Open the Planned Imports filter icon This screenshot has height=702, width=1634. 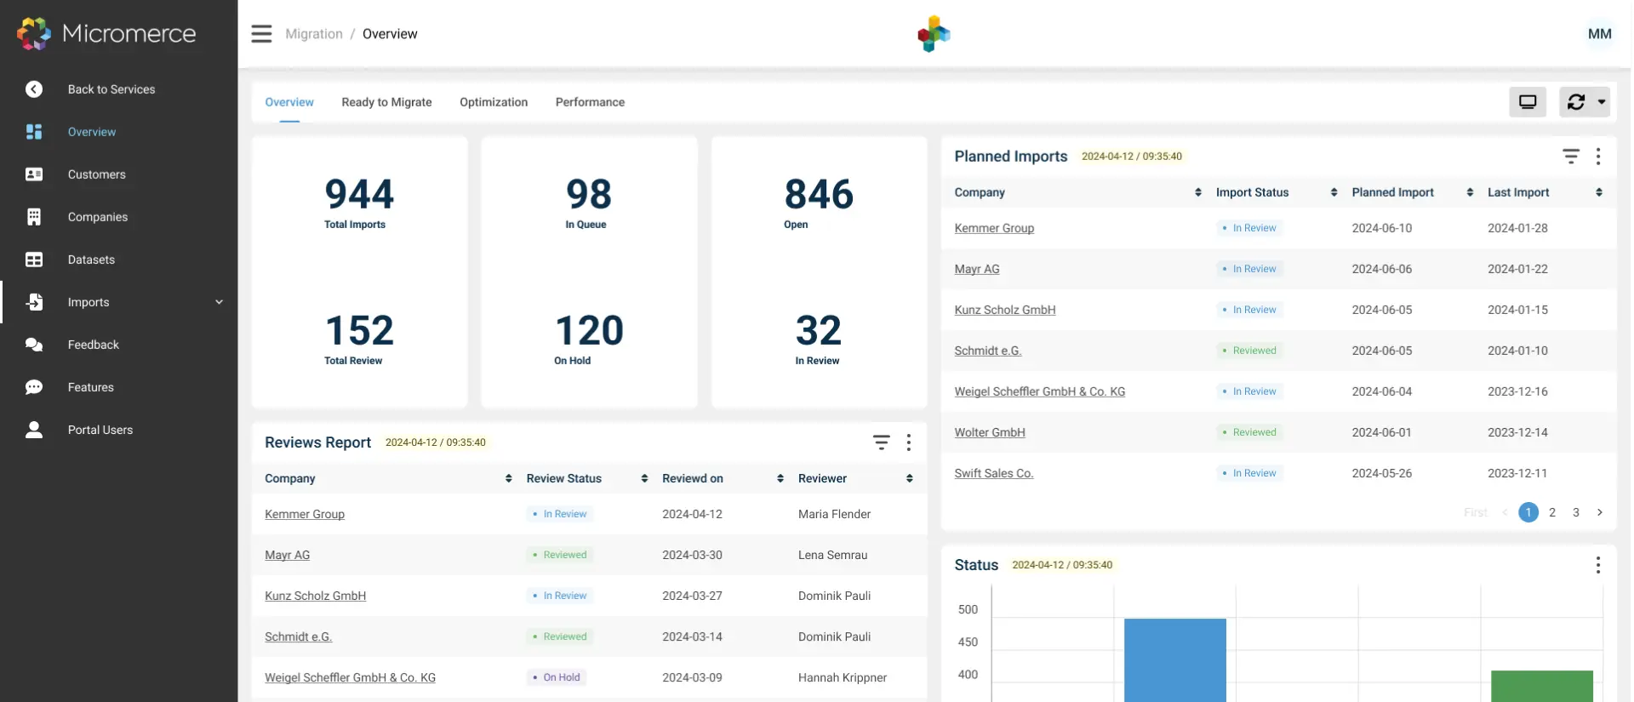[x=1571, y=157]
